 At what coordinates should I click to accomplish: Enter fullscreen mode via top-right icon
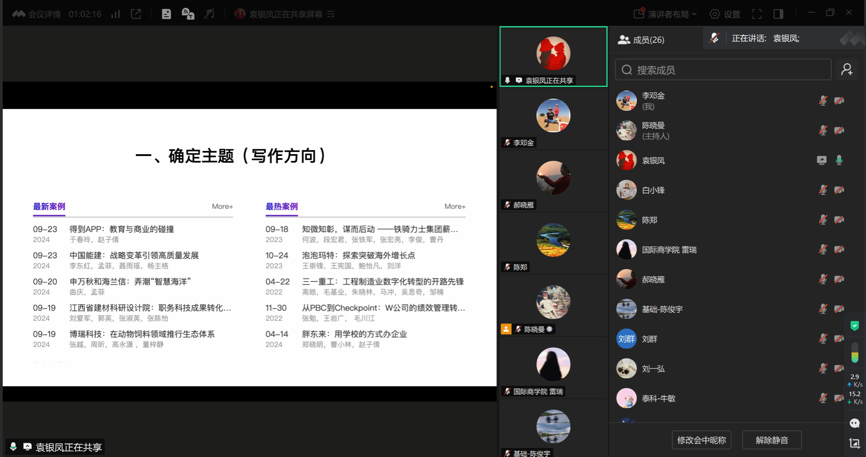point(757,14)
